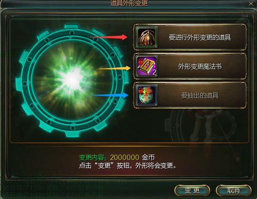Click the 道具外形变更 title bar
Image resolution: width=257 pixels, height=199 pixels.
coord(129,3)
